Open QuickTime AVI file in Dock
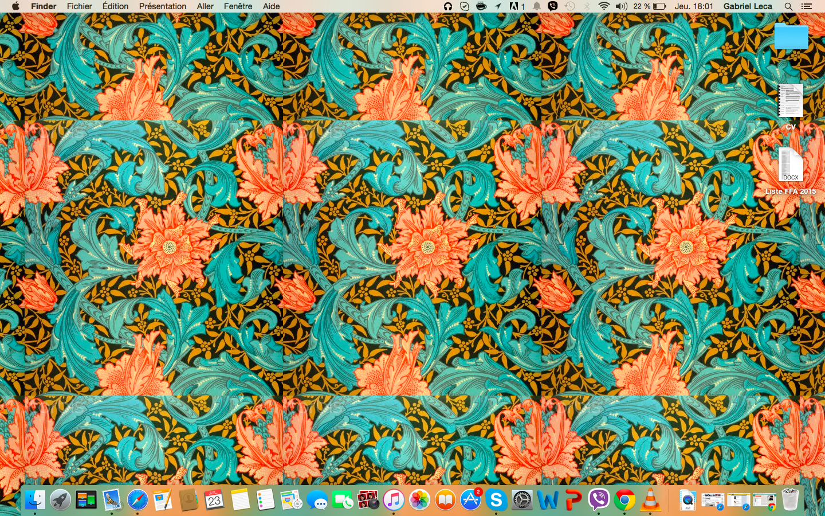Screen dimensions: 825x516 click(x=687, y=500)
